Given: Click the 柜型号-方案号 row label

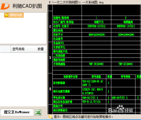Looking at the screenshot, I should point(61,26).
